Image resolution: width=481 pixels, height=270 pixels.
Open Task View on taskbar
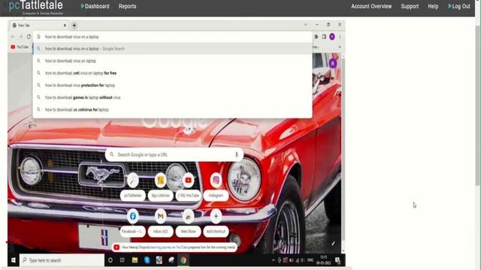tap(123, 260)
